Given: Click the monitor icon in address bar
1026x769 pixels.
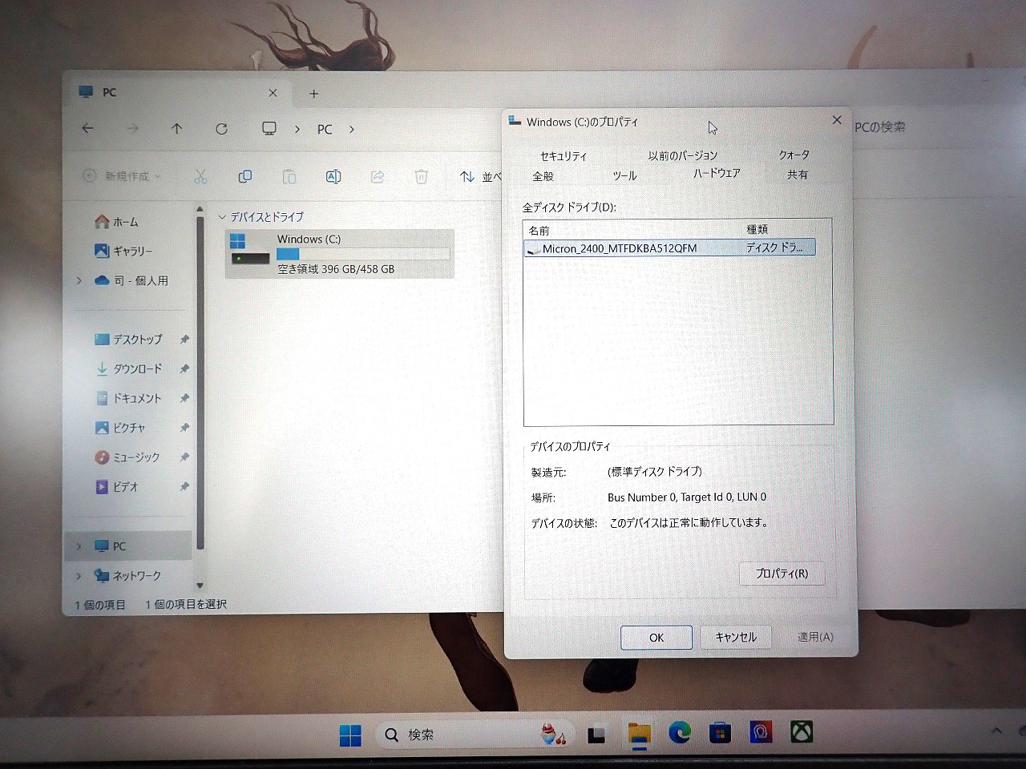Looking at the screenshot, I should coord(269,128).
